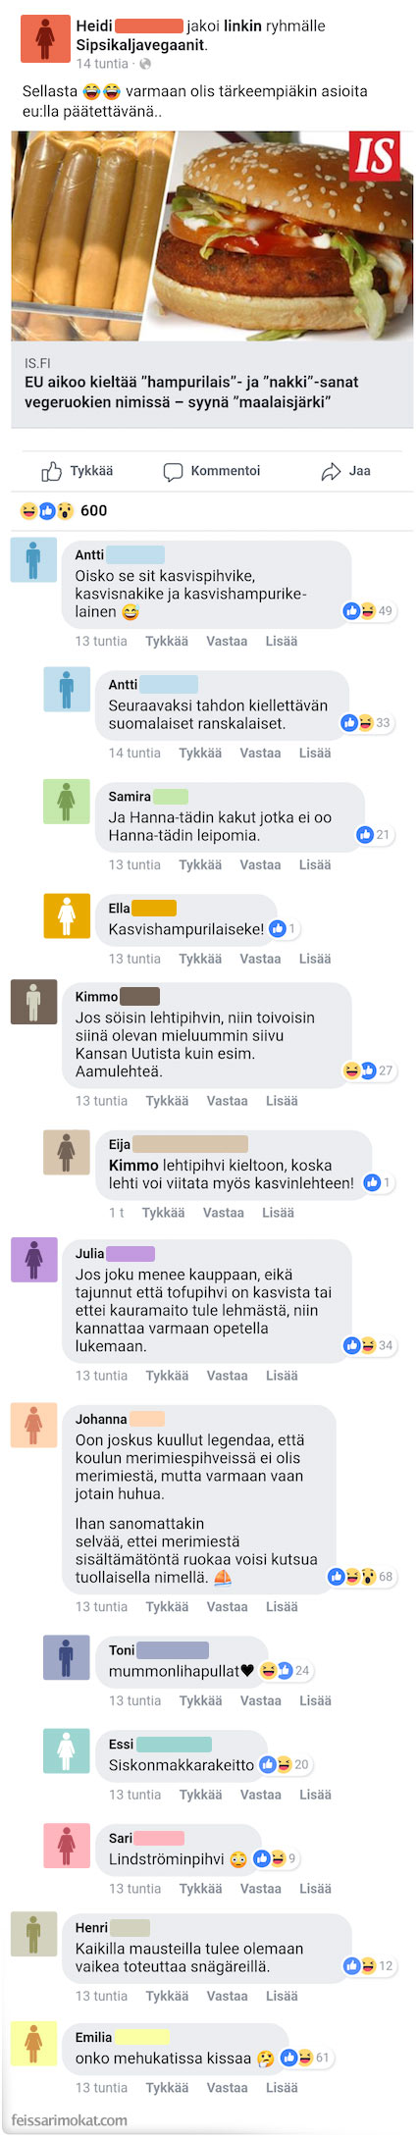Viewport: 418px width, 2139px height.
Task: Click Johanna's orange profile avatar
Action: pos(33,1425)
